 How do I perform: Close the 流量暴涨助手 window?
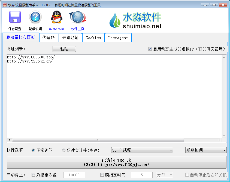tap(223, 5)
